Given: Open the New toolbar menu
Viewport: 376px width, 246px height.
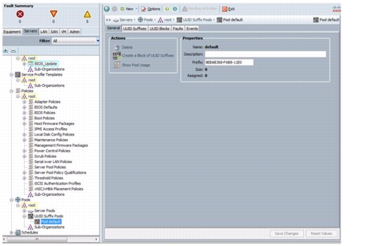Looking at the screenshot, I should coord(129,9).
